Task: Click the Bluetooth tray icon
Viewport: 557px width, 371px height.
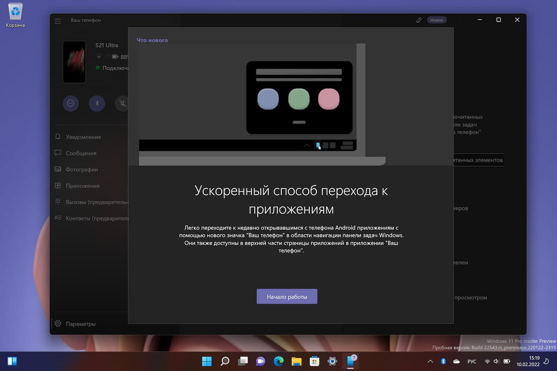Action: click(443, 361)
